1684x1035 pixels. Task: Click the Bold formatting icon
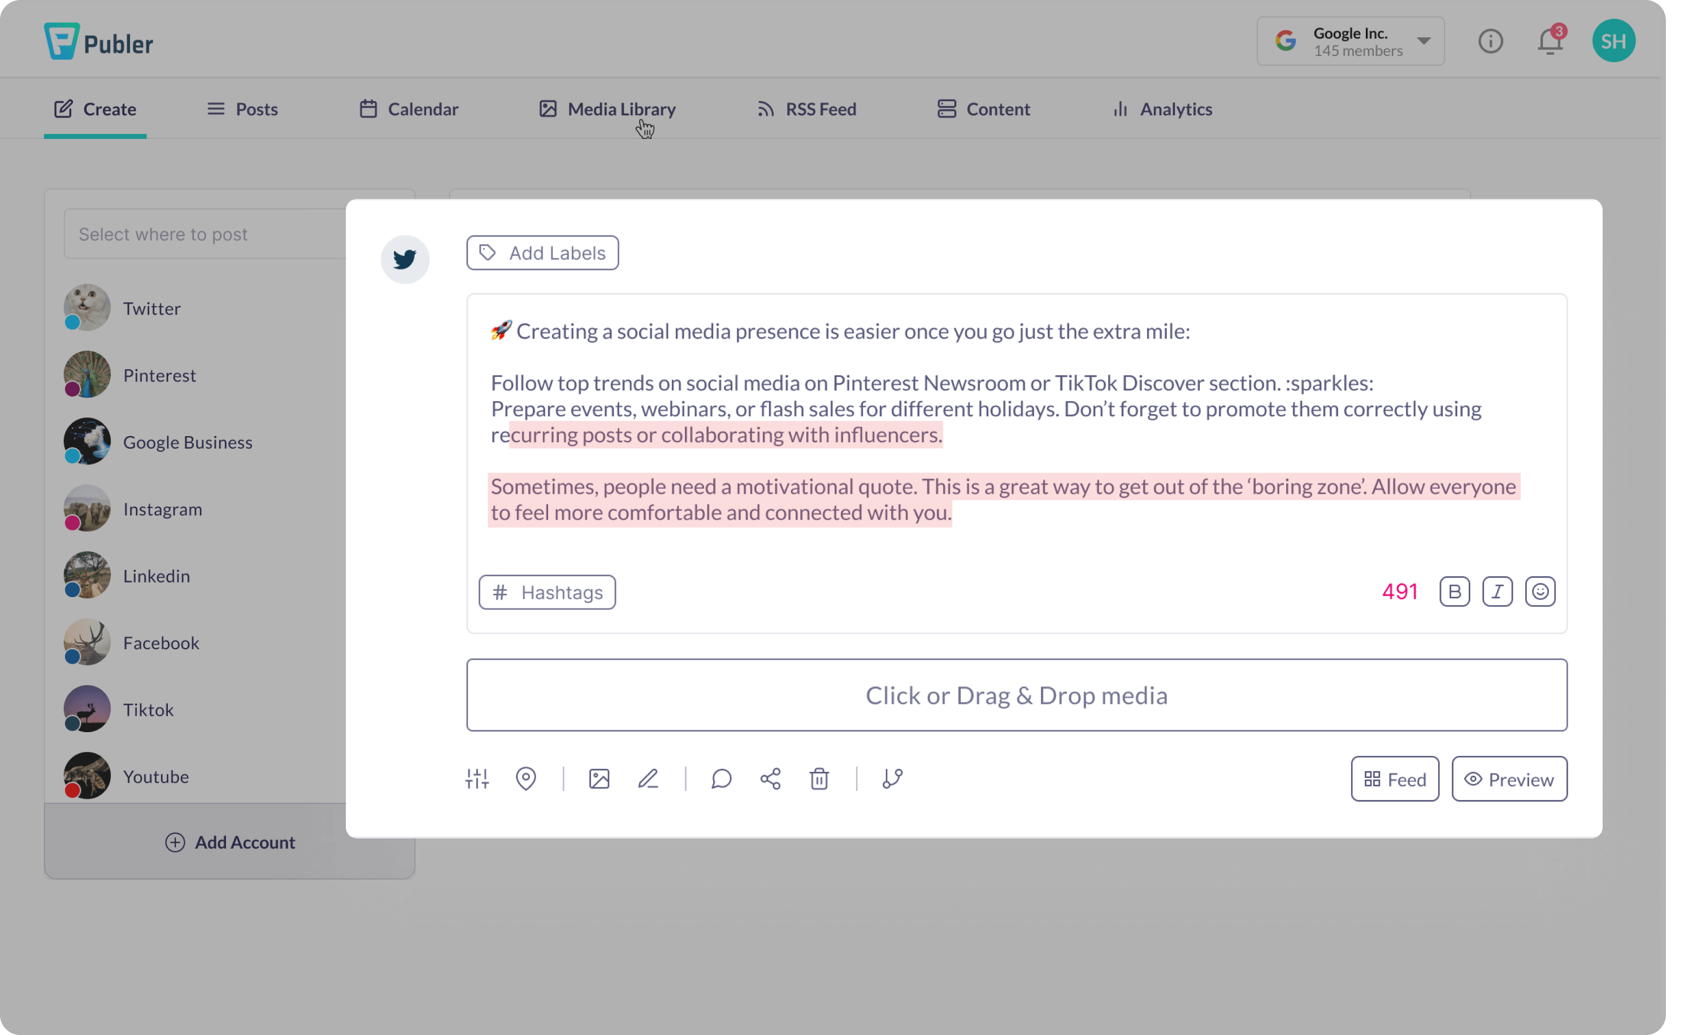(1454, 590)
